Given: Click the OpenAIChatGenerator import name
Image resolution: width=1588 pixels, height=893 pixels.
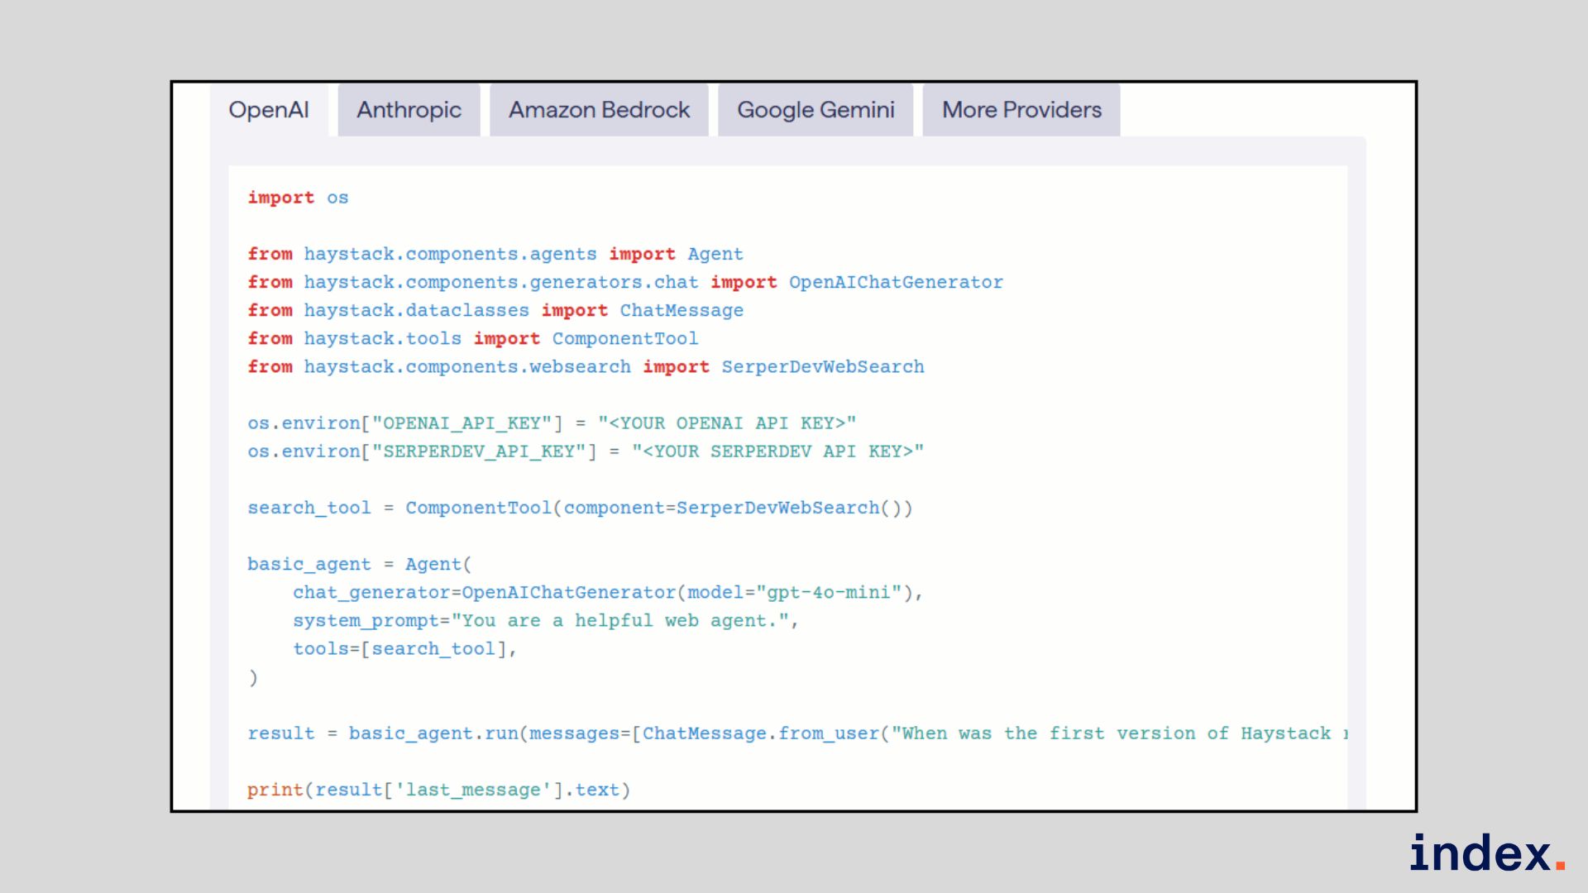Looking at the screenshot, I should [x=895, y=283].
